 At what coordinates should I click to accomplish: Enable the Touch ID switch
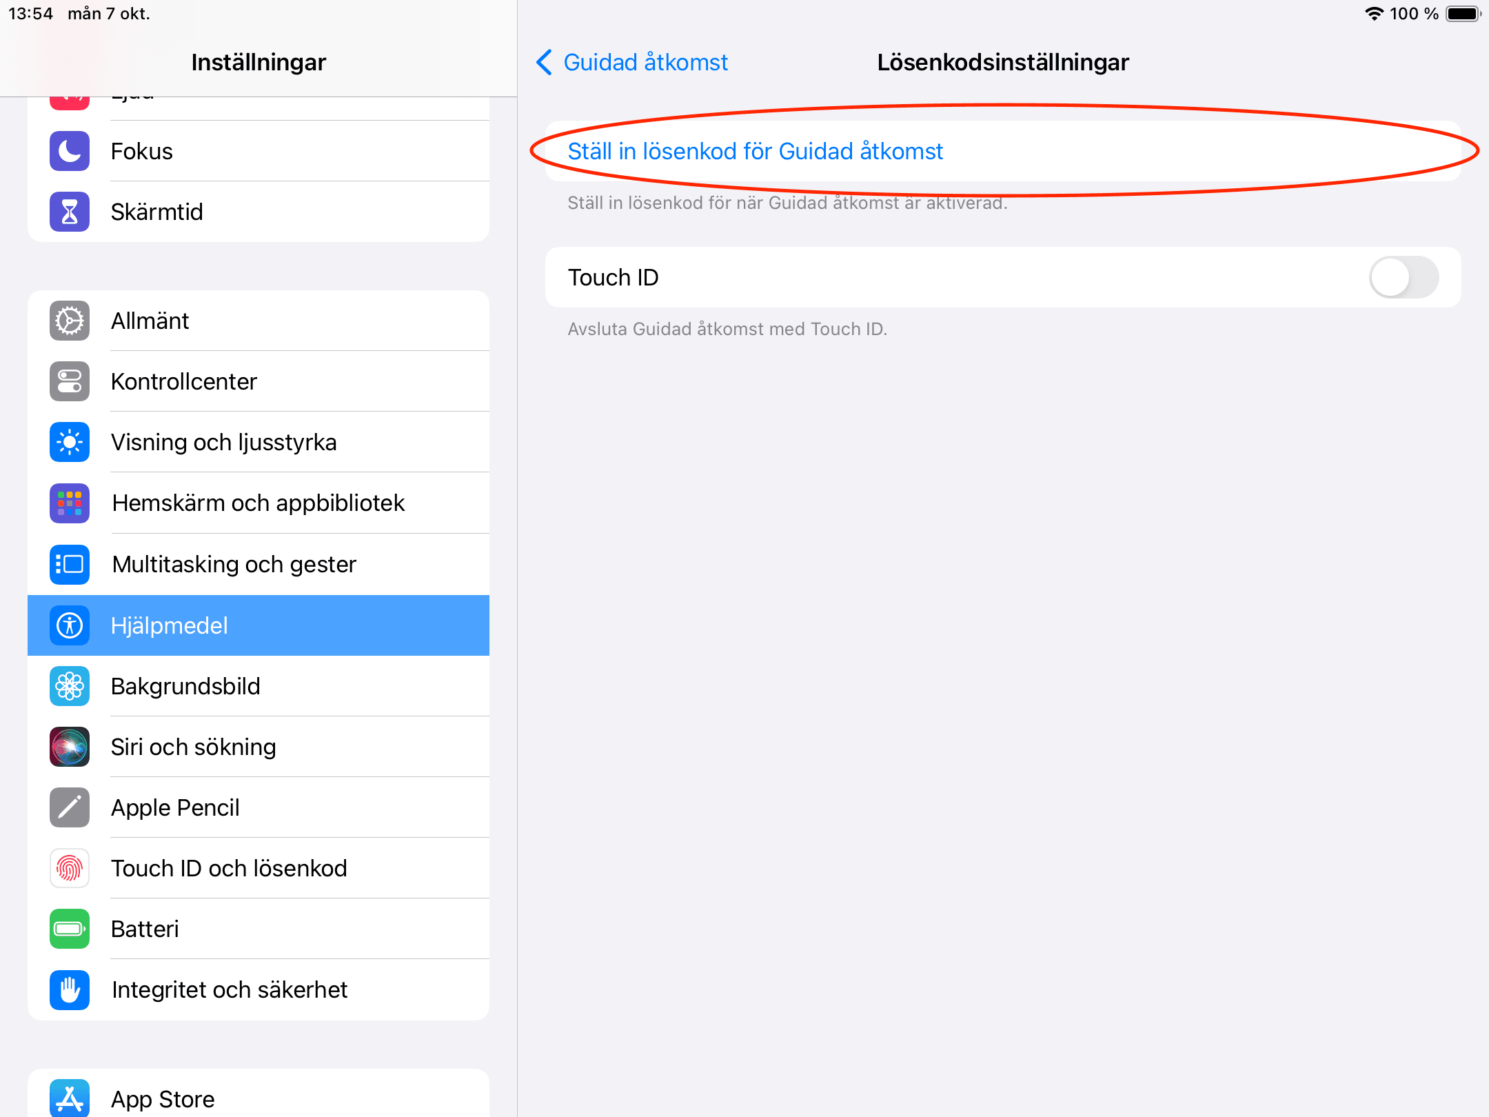[1404, 277]
